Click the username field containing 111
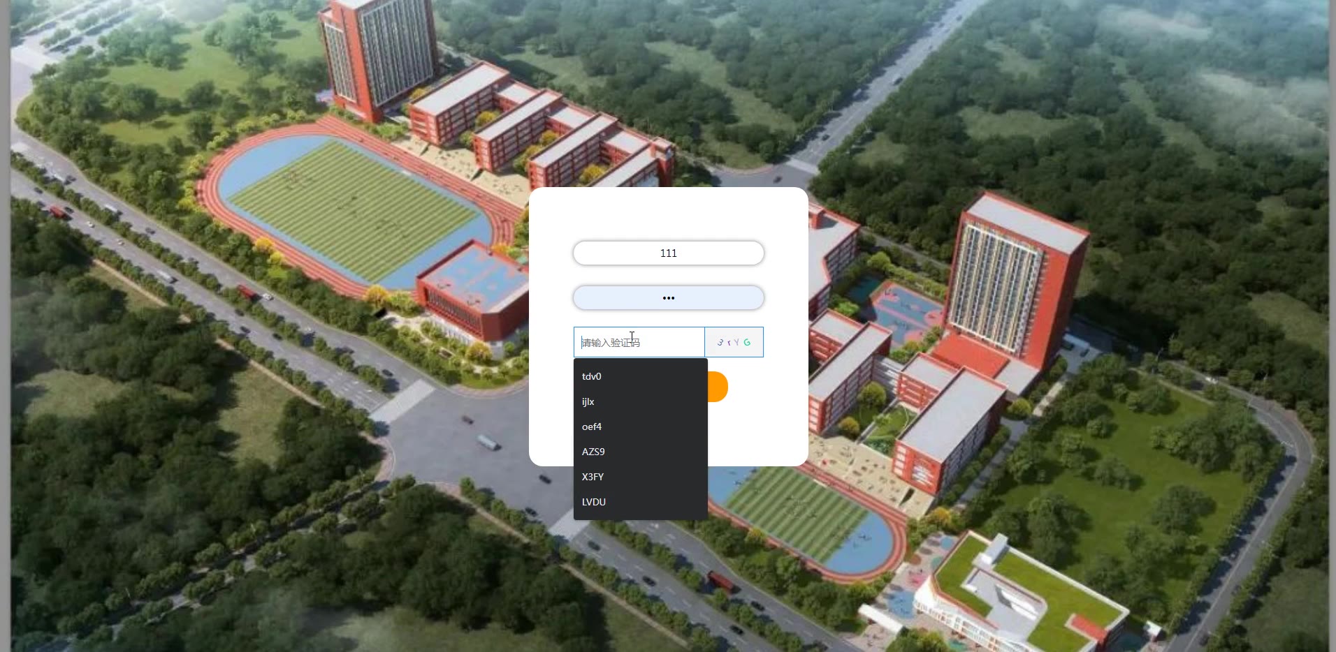1336x652 pixels. [669, 253]
